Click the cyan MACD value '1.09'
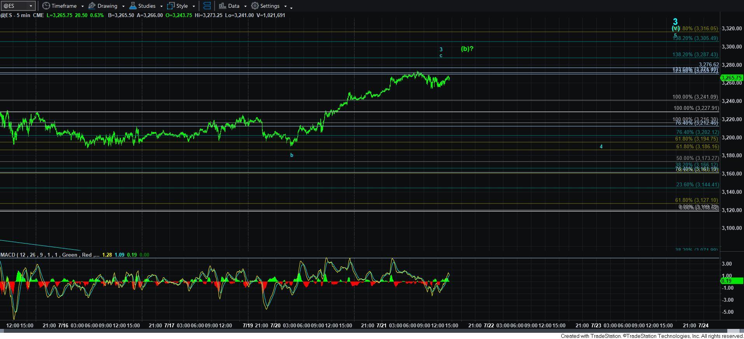 click(x=119, y=255)
